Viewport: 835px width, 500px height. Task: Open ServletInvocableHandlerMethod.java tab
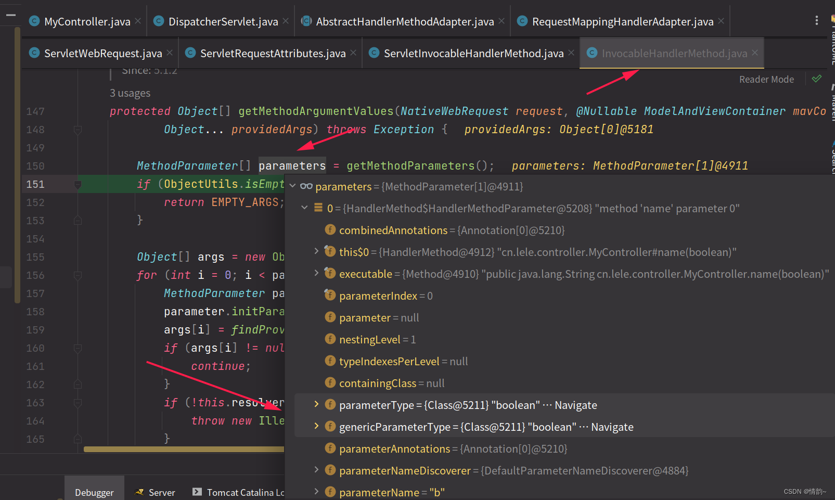pos(472,53)
